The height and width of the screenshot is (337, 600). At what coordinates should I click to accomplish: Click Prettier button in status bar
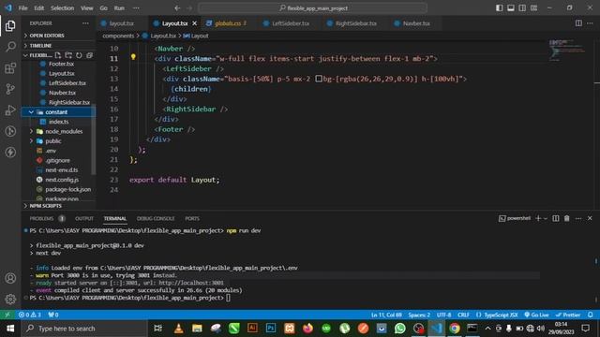pos(568,315)
